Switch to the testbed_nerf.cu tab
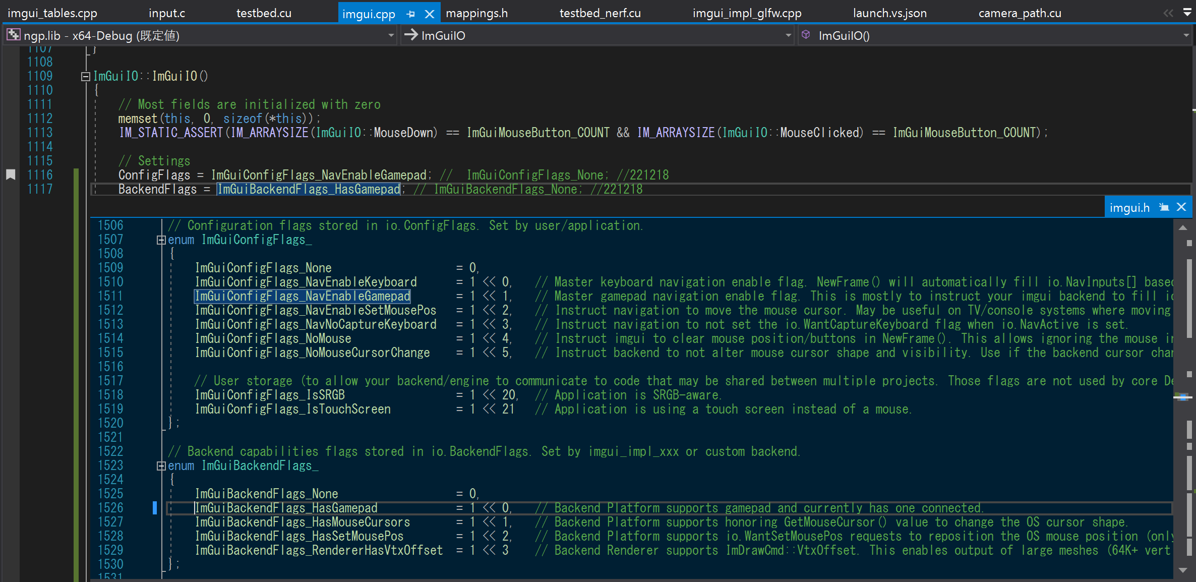 [x=600, y=13]
